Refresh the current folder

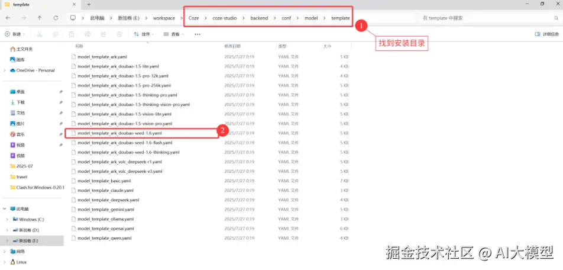click(x=56, y=18)
